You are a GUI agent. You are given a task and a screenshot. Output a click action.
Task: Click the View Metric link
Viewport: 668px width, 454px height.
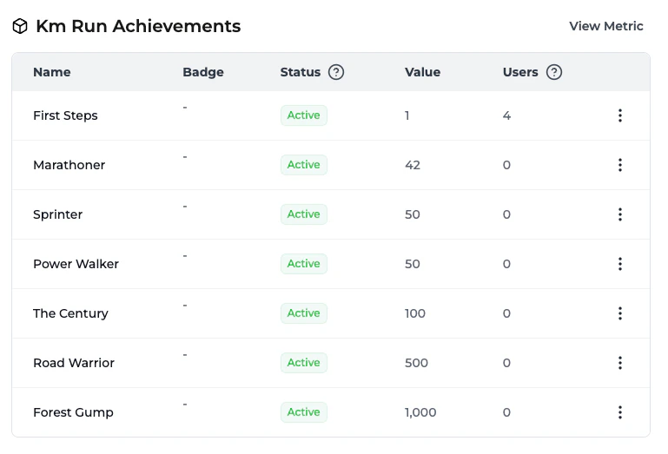pos(605,26)
